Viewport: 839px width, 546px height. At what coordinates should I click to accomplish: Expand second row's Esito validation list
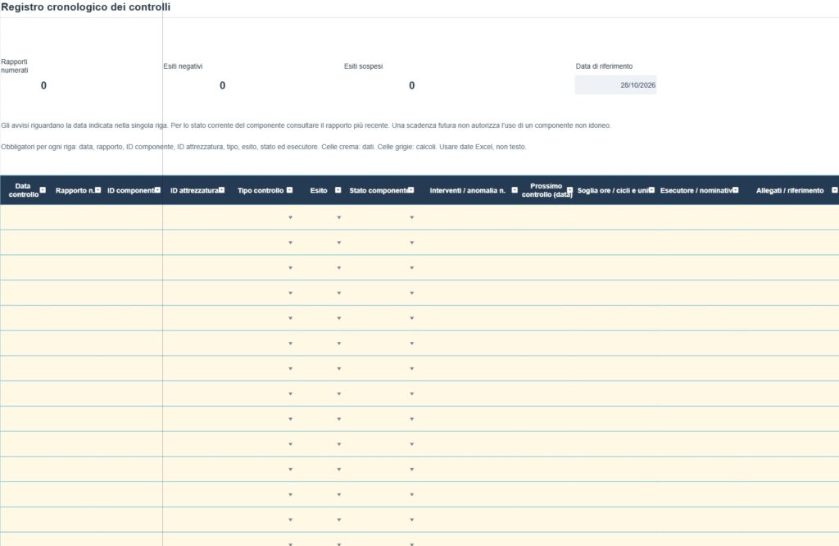pyautogui.click(x=339, y=243)
